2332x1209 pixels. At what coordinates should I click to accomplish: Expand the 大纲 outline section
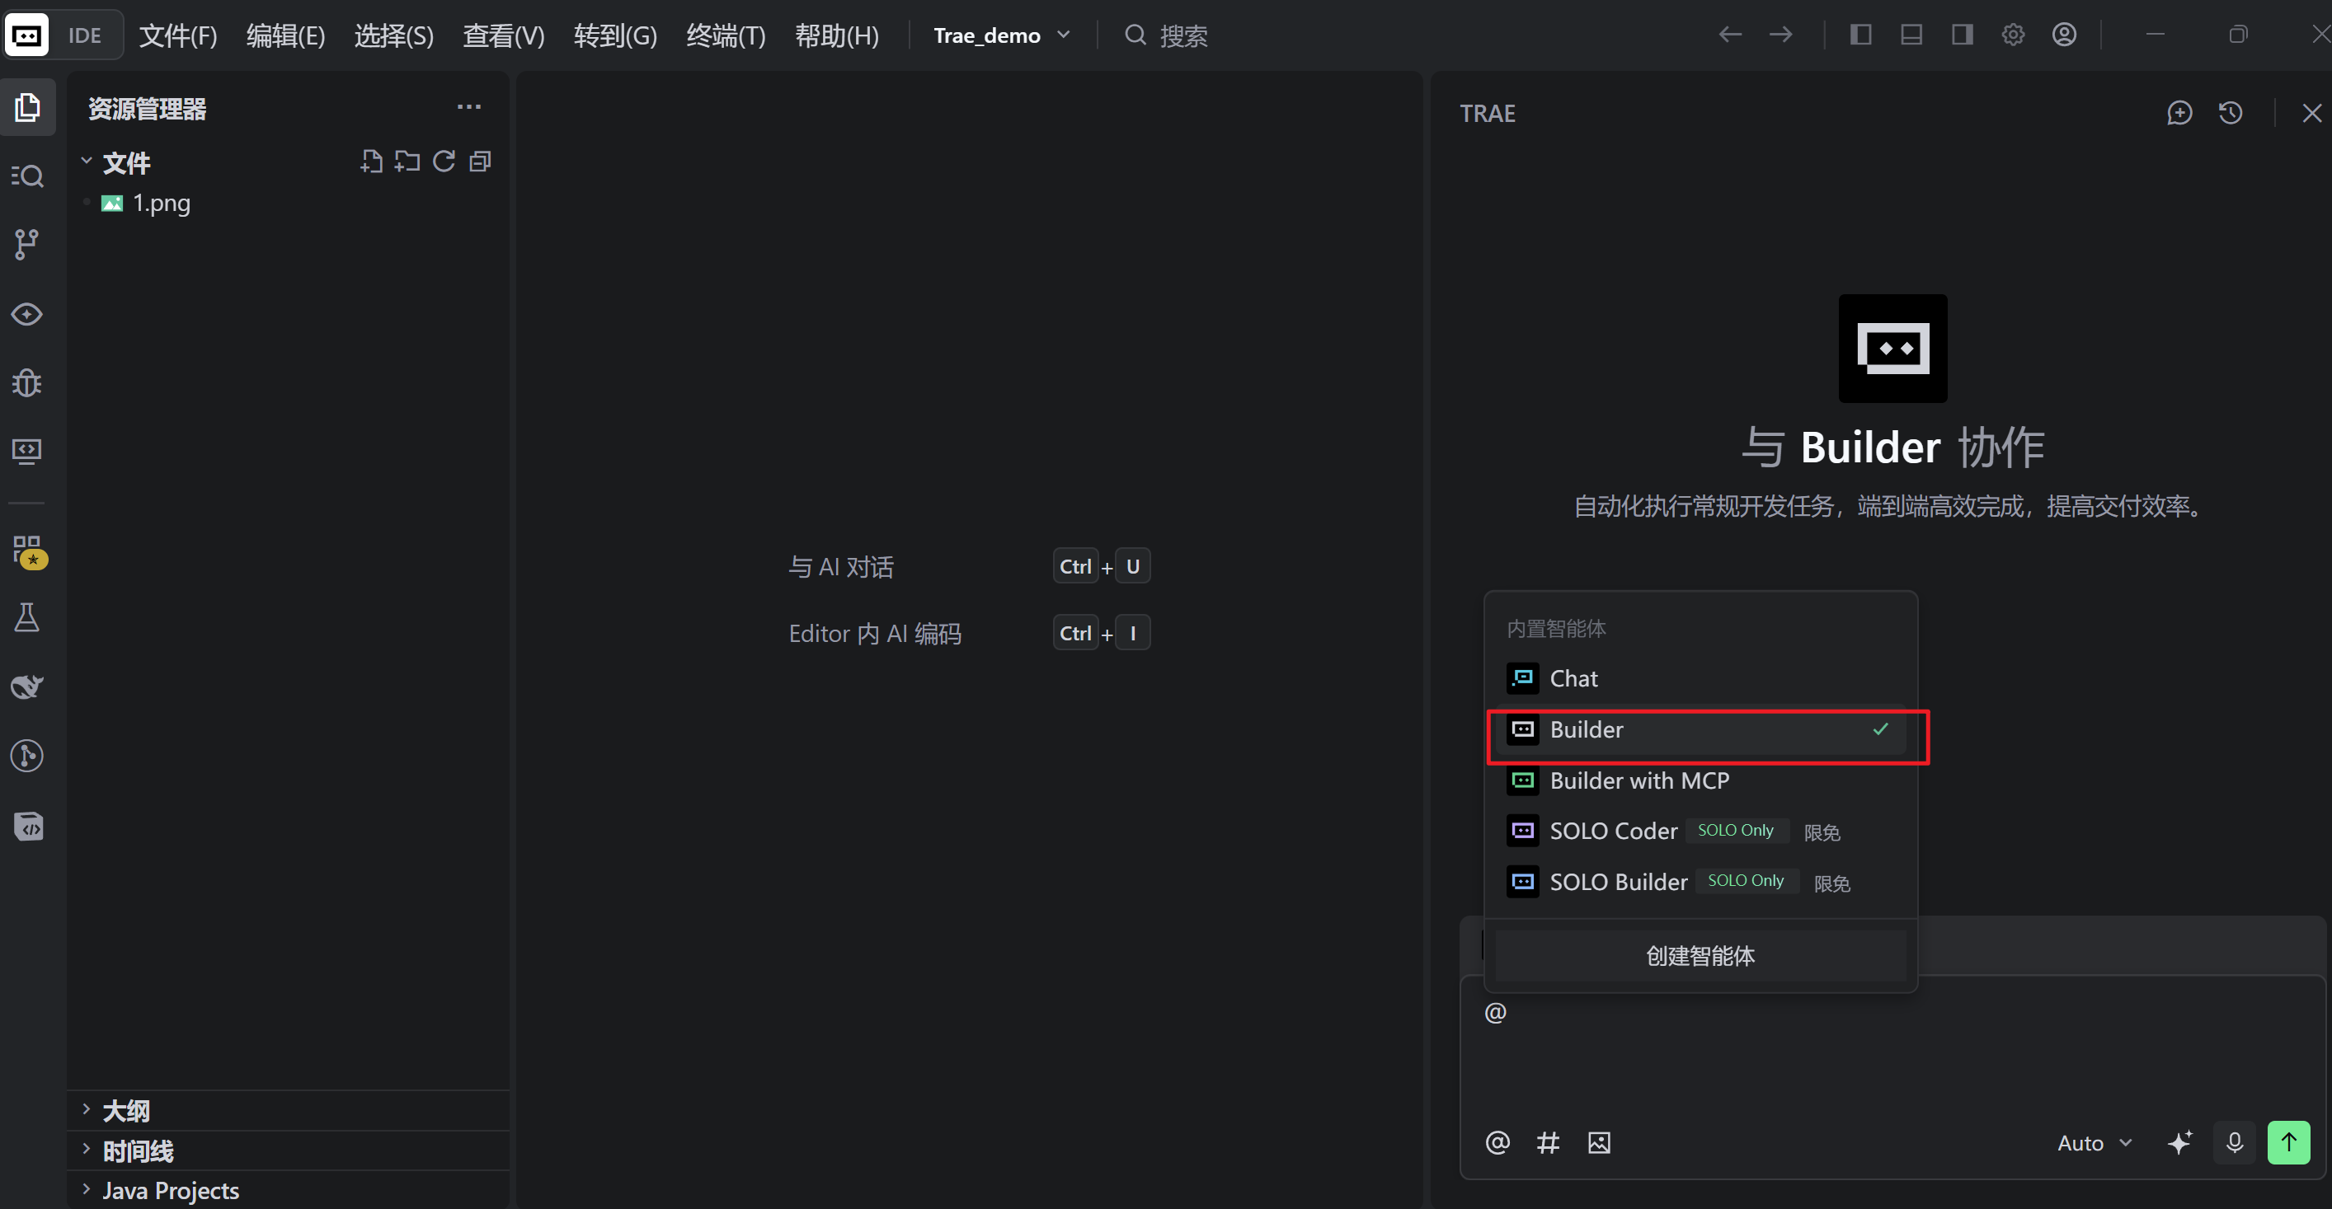pos(126,1110)
